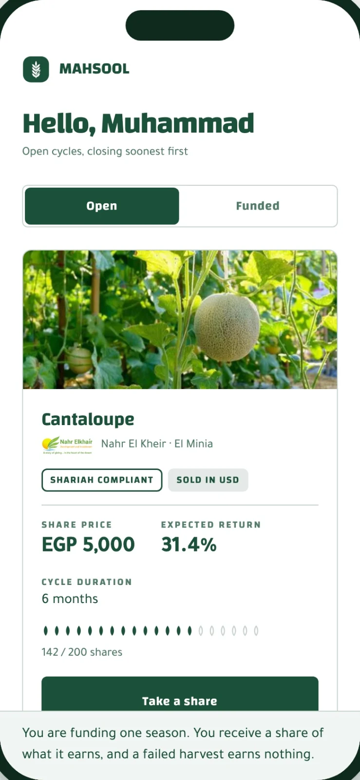This screenshot has height=780, width=360.
Task: Tap the 31.4% expected return value
Action: (189, 545)
